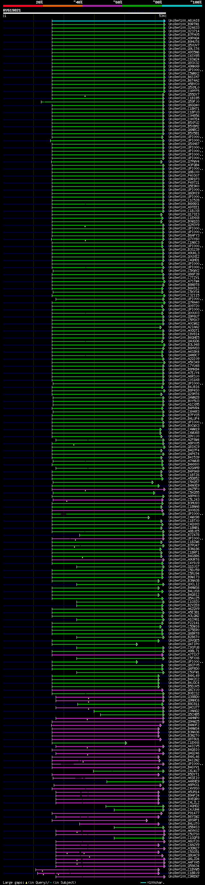Viewport: 205px width, 885px height.
Task: Click the hit label UniRef100_B5X5B1
Action: tap(184, 133)
